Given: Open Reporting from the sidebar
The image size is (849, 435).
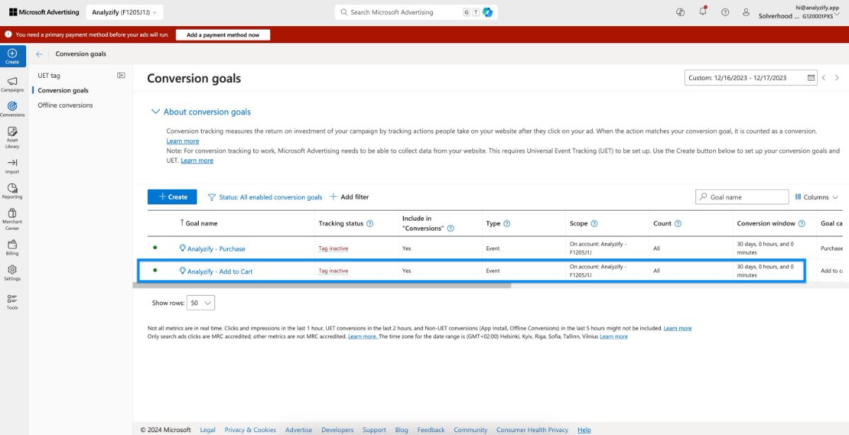Looking at the screenshot, I should (12, 191).
